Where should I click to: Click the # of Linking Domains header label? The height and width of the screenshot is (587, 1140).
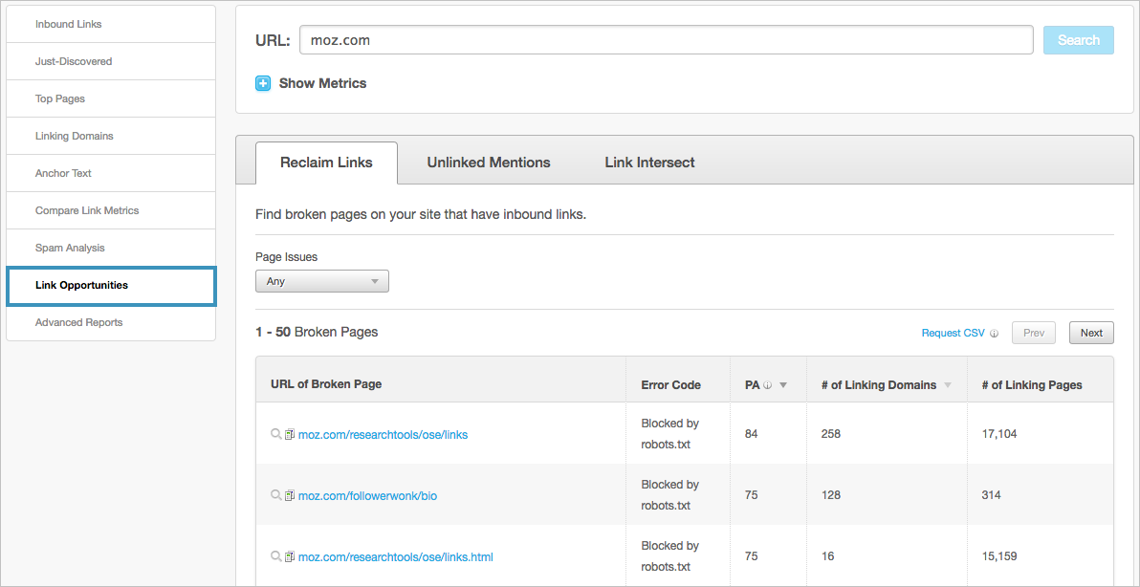click(879, 385)
